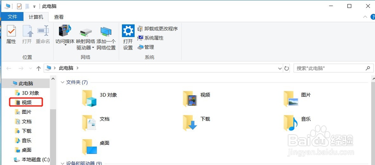This screenshot has width=375, height=165.
Task: Click main pane scroll up arrow
Action: click(x=373, y=79)
